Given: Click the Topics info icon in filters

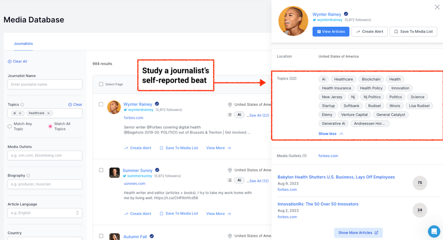Looking at the screenshot, I should coord(22,105).
